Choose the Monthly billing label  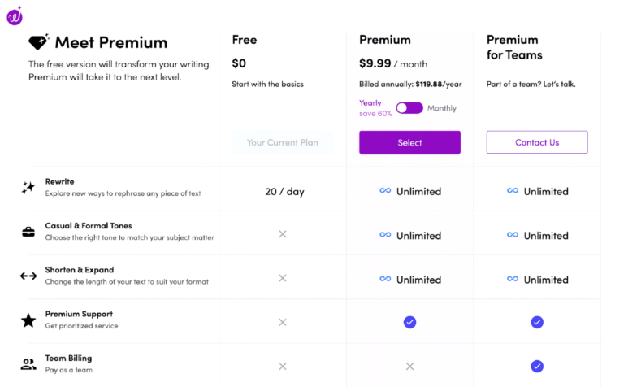tap(442, 108)
